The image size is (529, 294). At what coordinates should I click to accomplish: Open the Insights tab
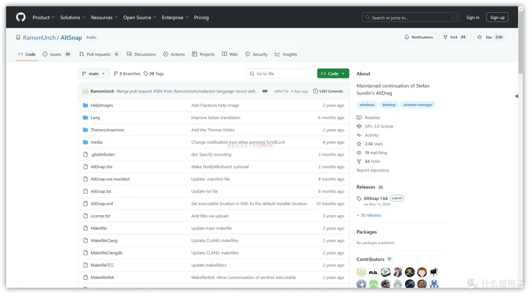[x=286, y=54]
